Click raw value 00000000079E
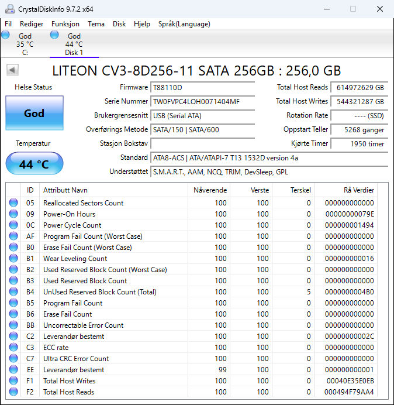The image size is (394, 405). pyautogui.click(x=350, y=214)
